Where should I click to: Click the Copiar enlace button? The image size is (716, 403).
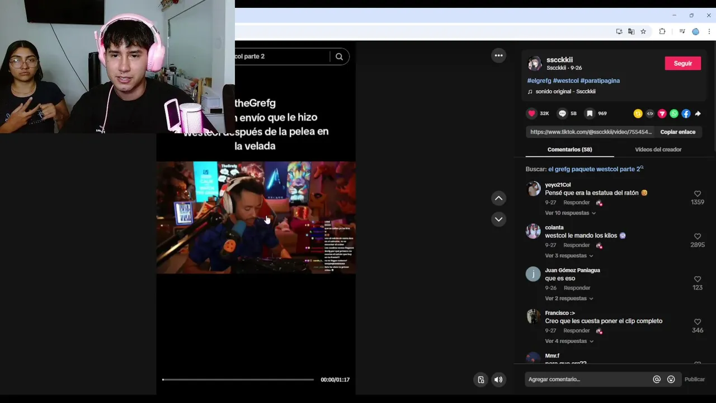[x=677, y=132]
